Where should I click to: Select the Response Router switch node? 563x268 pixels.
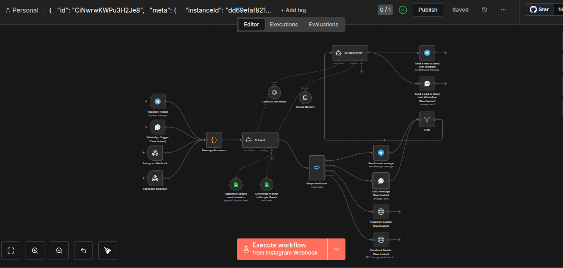317,168
